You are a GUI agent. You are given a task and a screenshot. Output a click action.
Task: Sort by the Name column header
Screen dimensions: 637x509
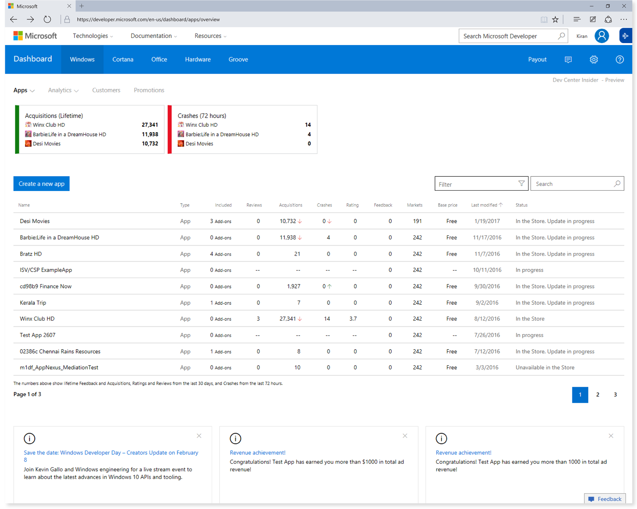(24, 205)
